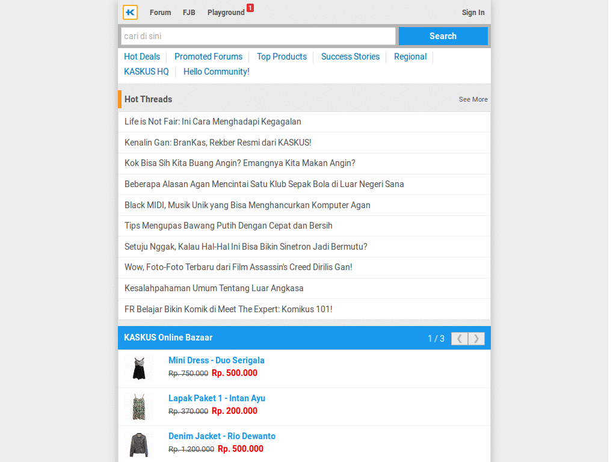Open 'Denim Jacket - Rio Dewanto' product link

222,436
